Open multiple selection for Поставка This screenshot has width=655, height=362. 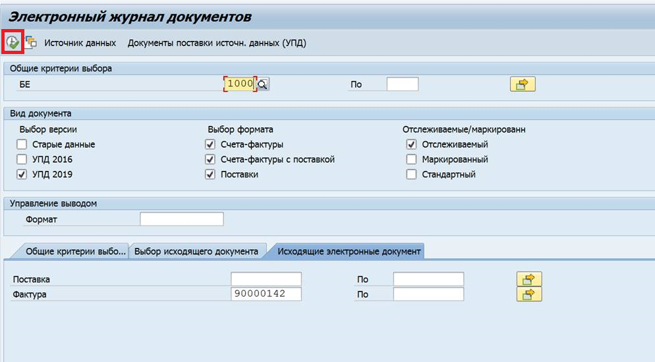point(528,279)
